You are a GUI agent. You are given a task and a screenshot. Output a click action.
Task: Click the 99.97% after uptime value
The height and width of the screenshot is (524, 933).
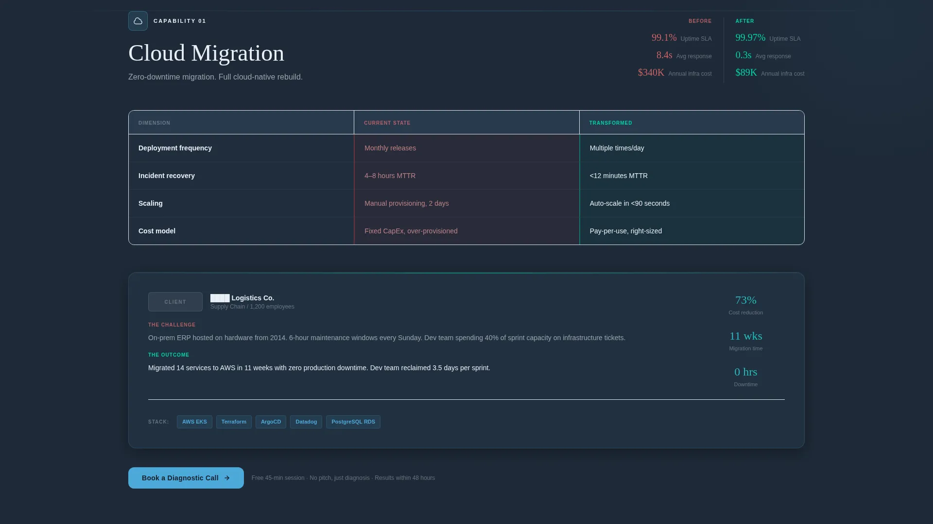[750, 37]
